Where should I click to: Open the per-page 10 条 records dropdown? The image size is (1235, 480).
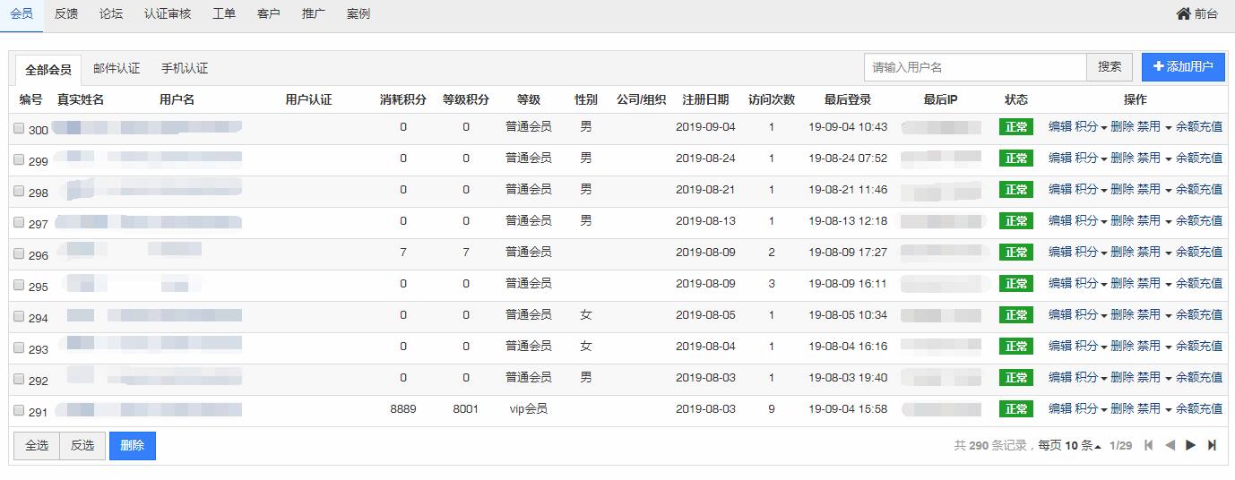1083,446
